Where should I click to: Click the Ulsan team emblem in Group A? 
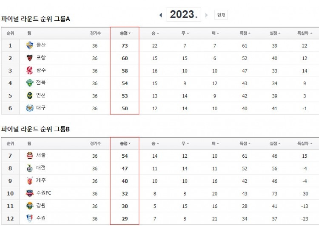[30, 45]
